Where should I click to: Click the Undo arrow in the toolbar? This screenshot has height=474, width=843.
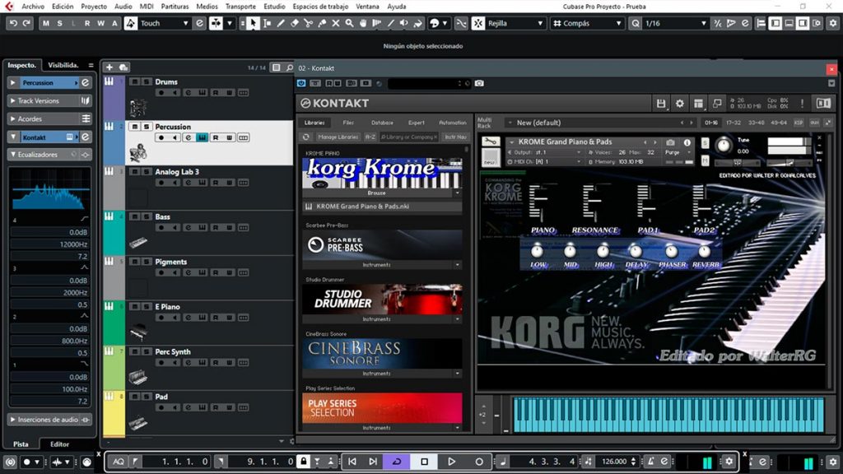tap(13, 23)
